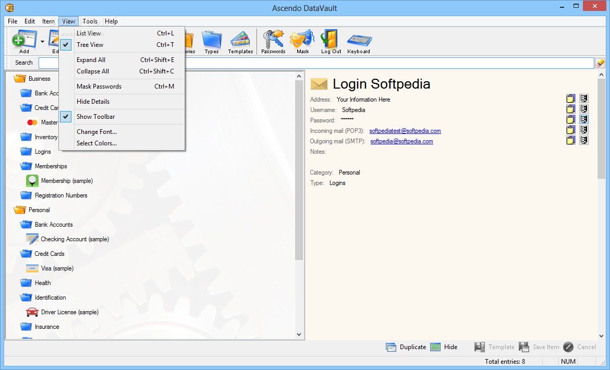Open the dropdown arrow beside Add

(42, 42)
